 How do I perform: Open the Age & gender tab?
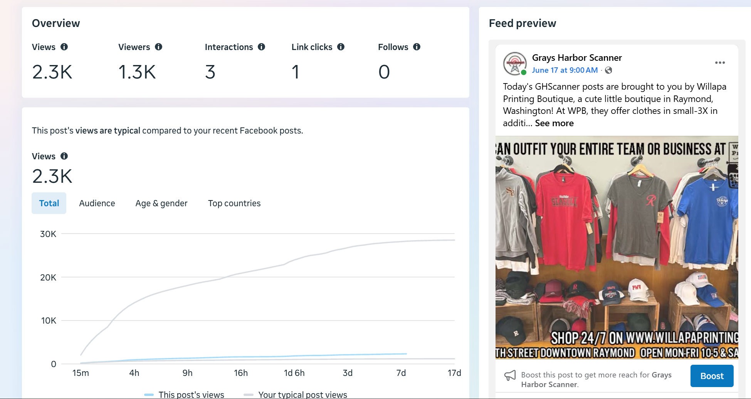[x=161, y=203]
